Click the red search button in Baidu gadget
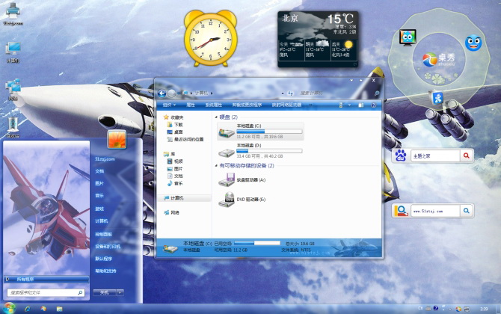 point(466,156)
